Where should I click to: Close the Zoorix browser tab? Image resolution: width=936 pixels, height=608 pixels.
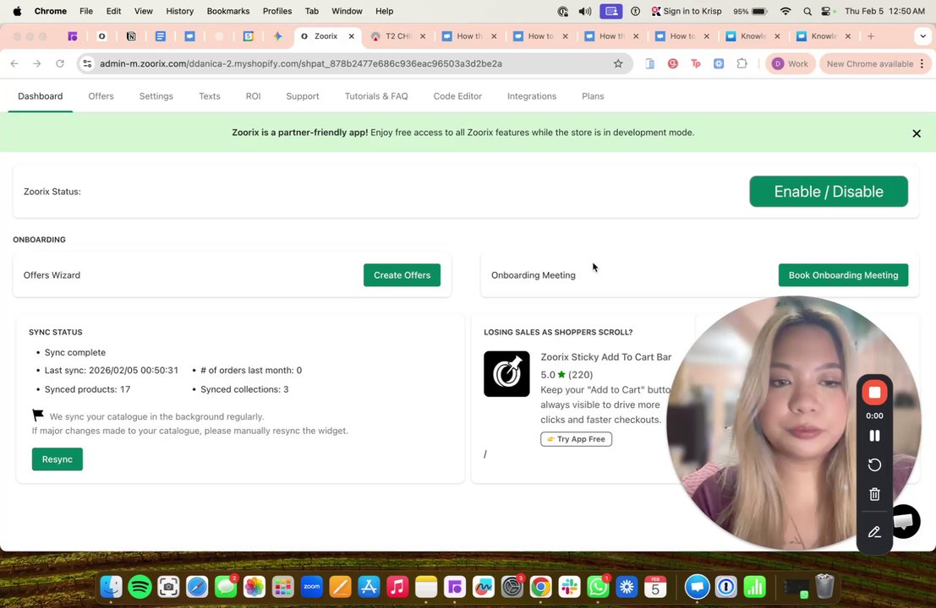352,35
